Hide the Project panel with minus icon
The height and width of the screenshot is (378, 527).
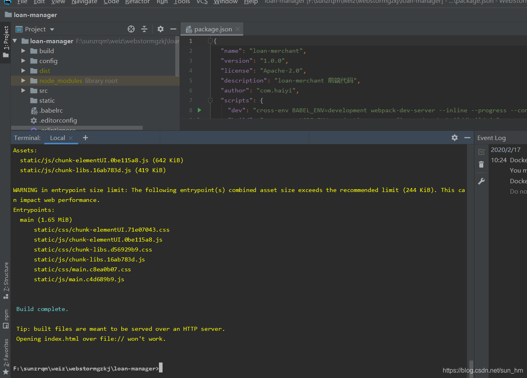pyautogui.click(x=173, y=29)
